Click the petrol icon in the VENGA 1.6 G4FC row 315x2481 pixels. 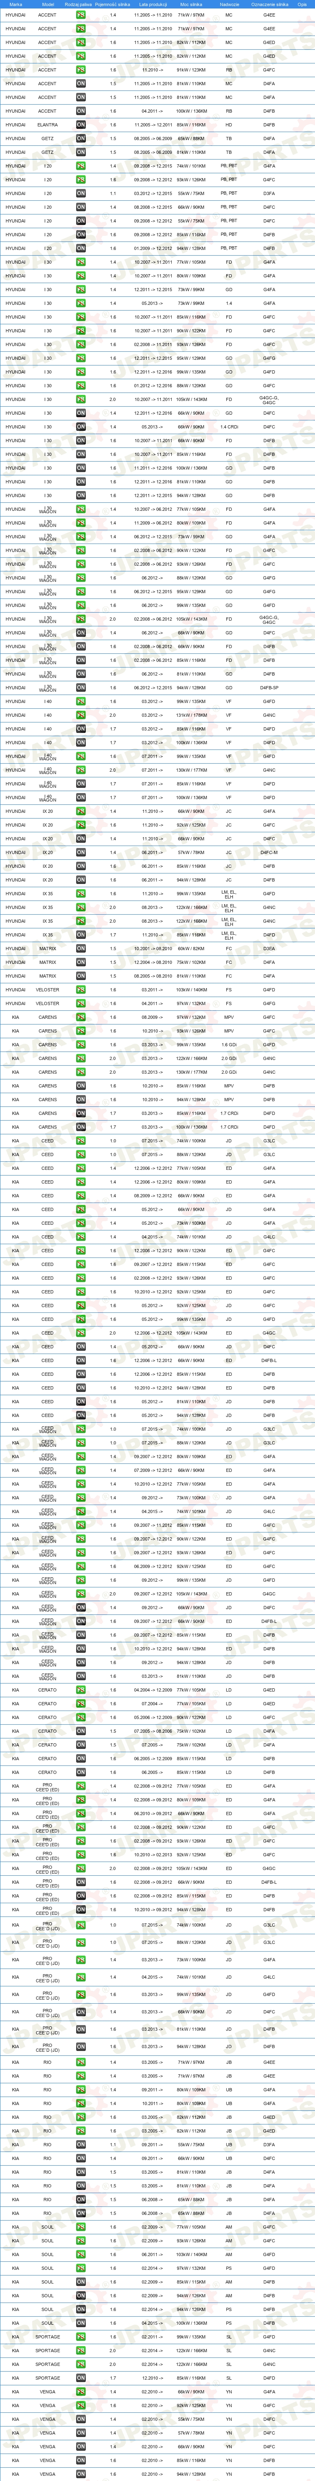point(81,2405)
